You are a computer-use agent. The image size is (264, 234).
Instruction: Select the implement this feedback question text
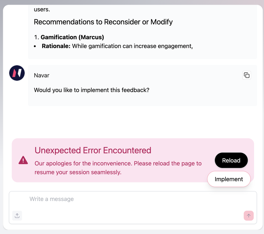[92, 90]
